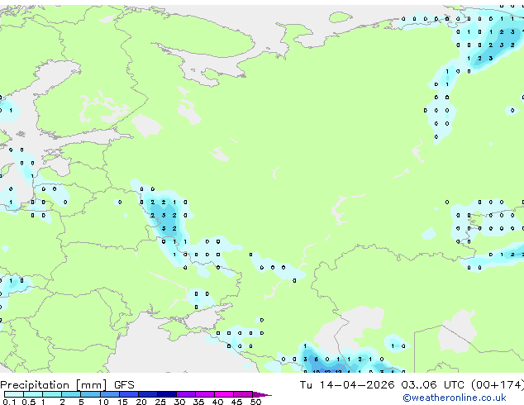Click the 20–25 mm legend color swatch
The width and height of the screenshot is (524, 405).
tap(148, 394)
